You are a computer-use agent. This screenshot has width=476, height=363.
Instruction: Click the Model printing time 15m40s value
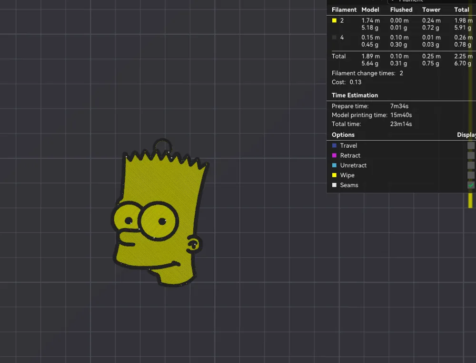pyautogui.click(x=401, y=115)
